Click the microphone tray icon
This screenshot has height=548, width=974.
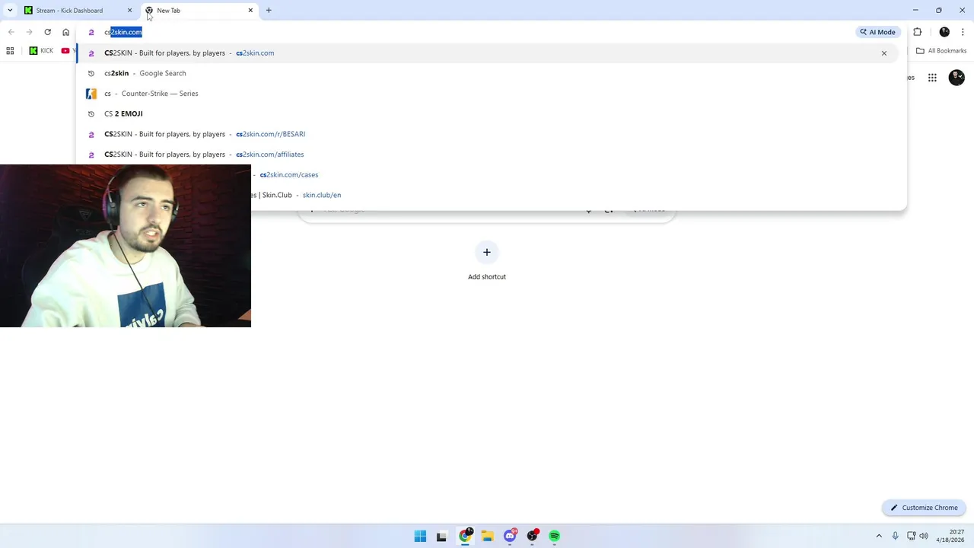click(896, 536)
